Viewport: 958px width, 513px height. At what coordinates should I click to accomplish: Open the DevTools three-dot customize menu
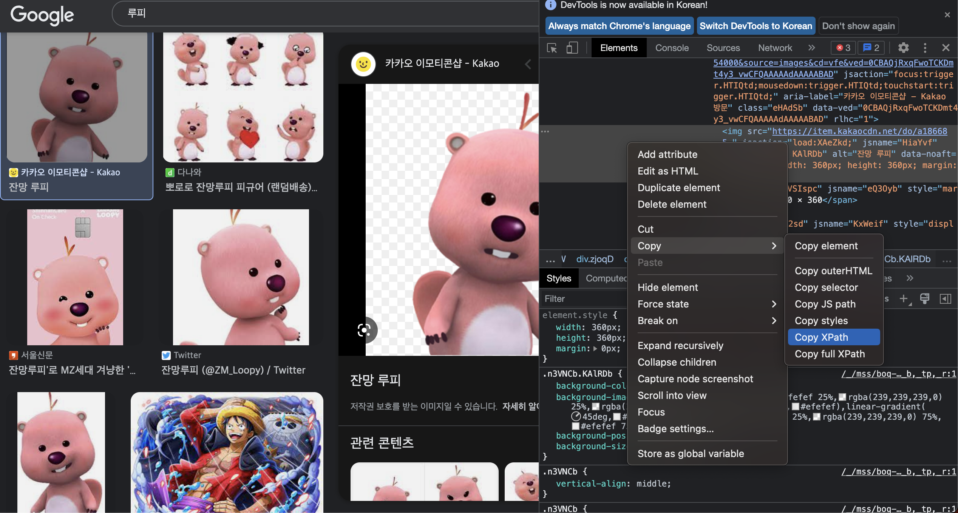point(925,48)
